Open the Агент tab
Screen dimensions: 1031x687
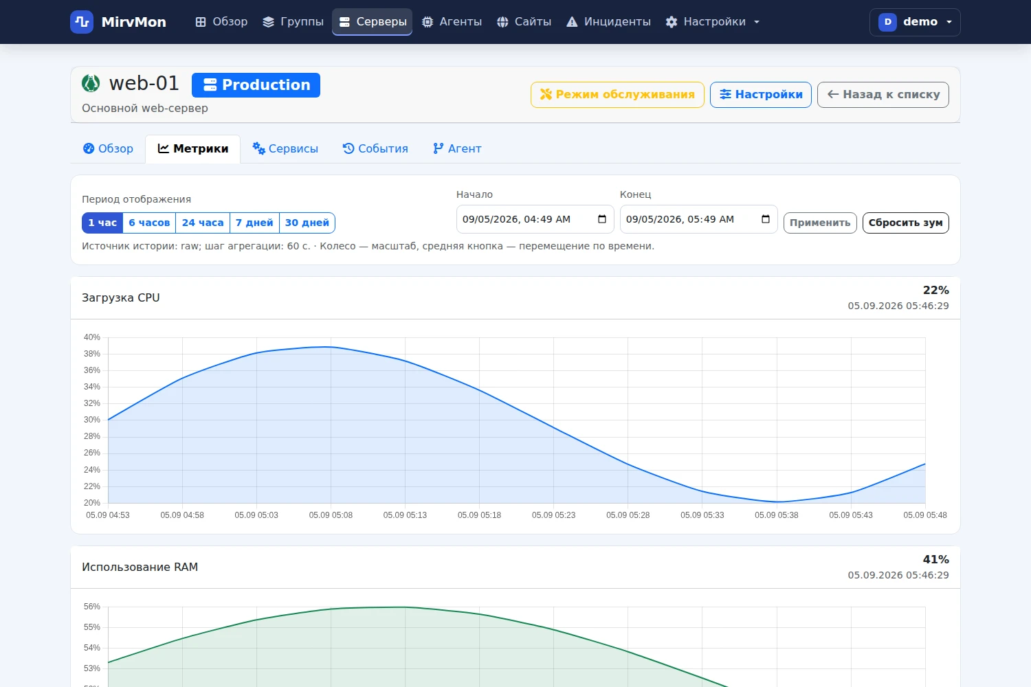457,149
